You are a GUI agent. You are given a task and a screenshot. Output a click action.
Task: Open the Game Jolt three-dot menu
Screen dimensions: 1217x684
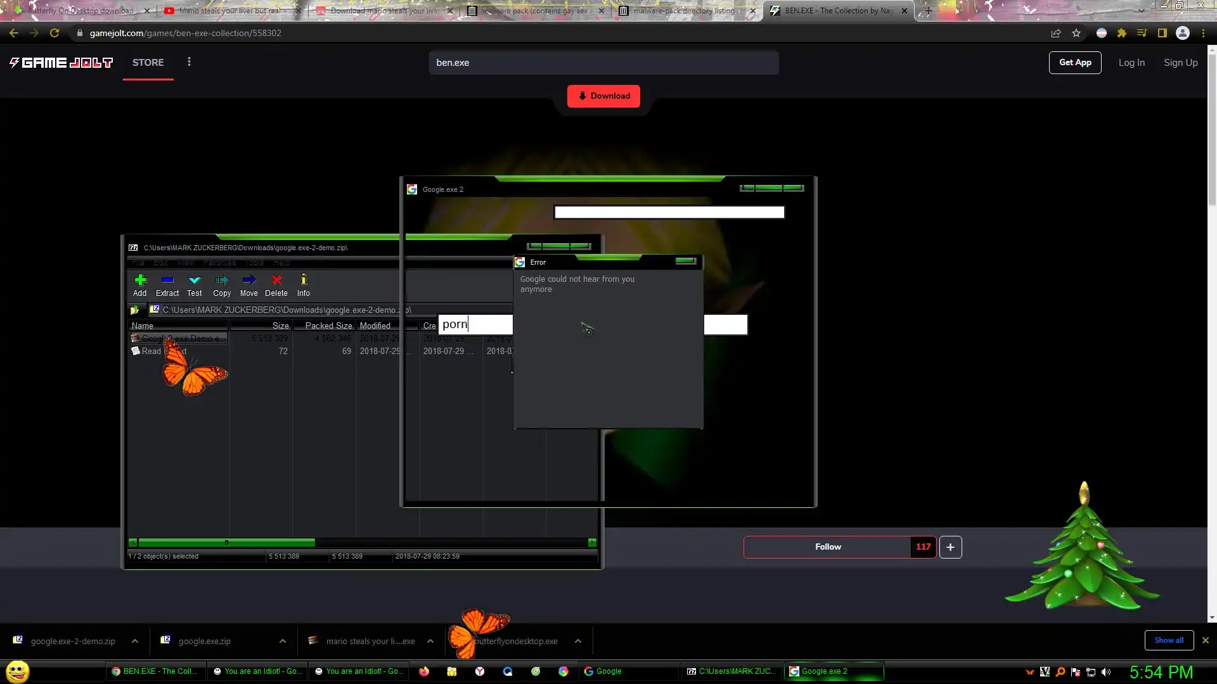189,62
